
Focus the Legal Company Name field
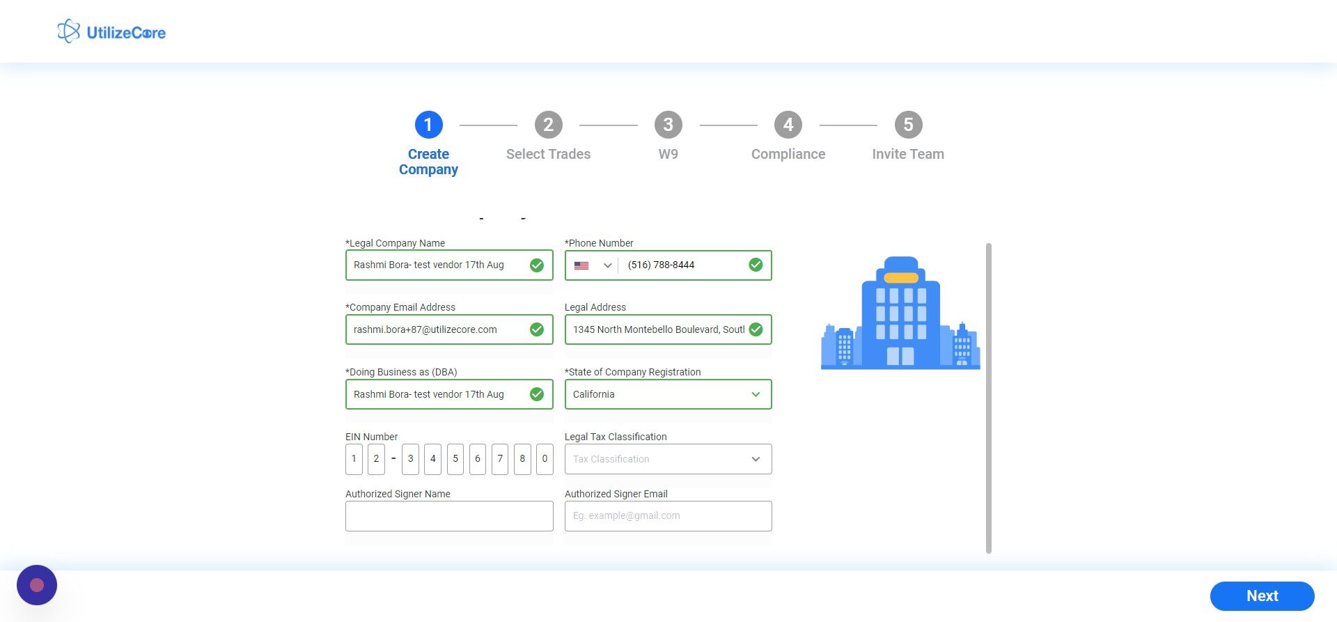pos(449,265)
